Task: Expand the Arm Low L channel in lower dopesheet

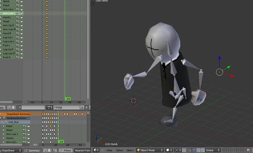Action: click(4, 134)
